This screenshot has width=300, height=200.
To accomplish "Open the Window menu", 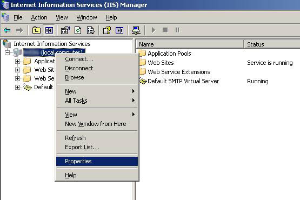I will [86, 17].
